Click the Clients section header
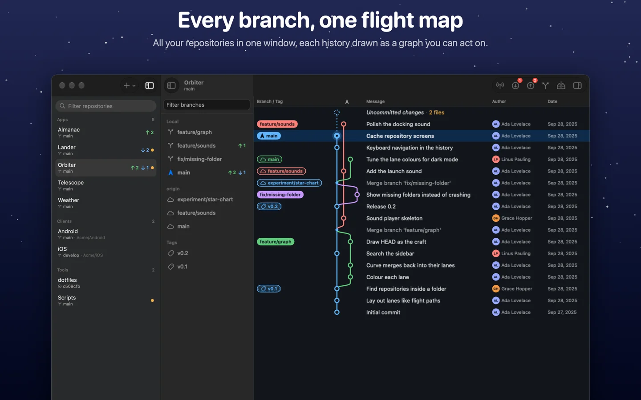641x400 pixels. pyautogui.click(x=64, y=221)
